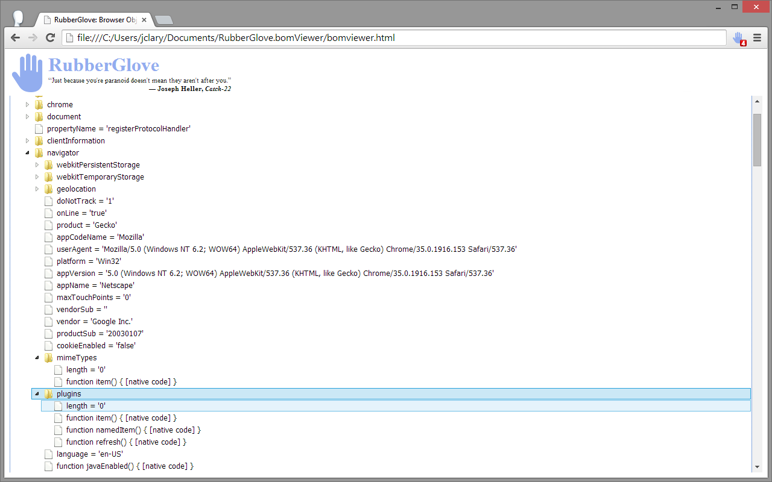Screen dimensions: 772x482
Task: Select highlighted length row under plugins
Action: pyautogui.click(x=396, y=406)
